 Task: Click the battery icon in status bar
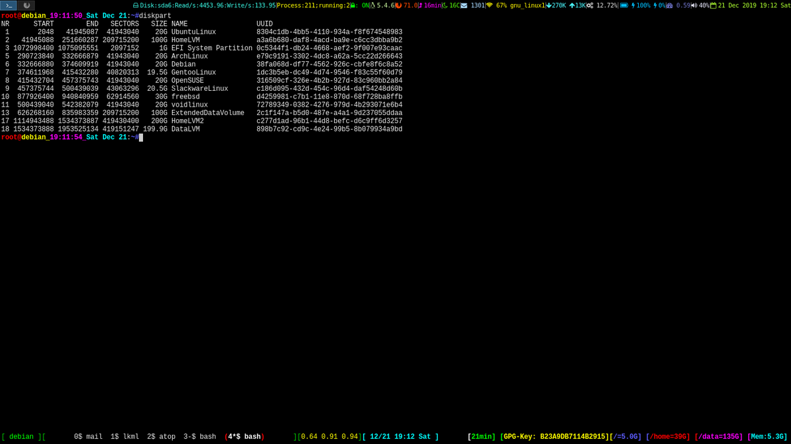click(x=624, y=5)
